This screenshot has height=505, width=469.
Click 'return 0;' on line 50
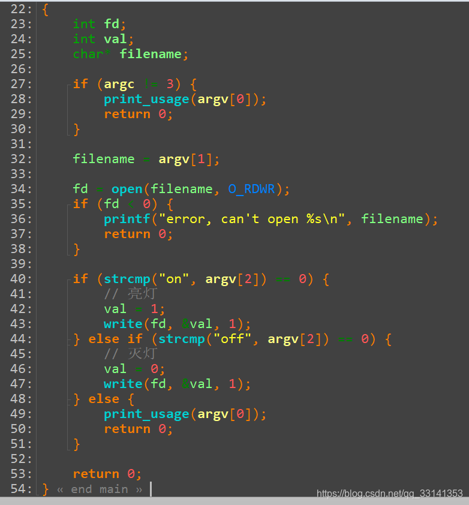pyautogui.click(x=139, y=429)
